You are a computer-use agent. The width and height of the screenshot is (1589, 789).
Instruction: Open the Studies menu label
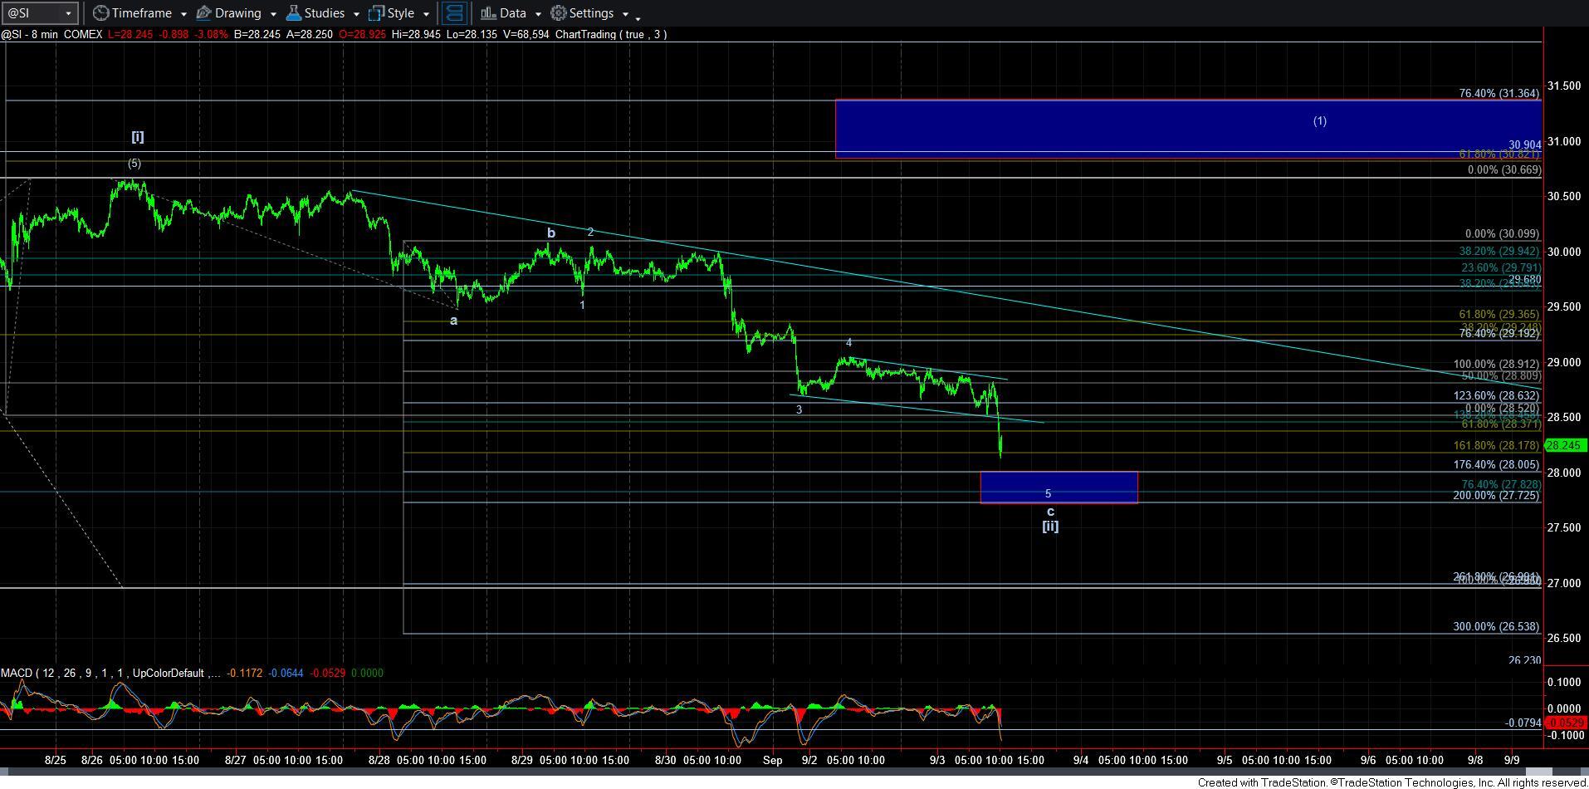pyautogui.click(x=324, y=13)
